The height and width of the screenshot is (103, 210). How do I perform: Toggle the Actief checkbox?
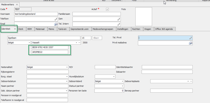107,9
